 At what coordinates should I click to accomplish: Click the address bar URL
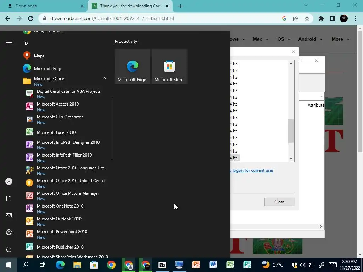click(x=112, y=18)
